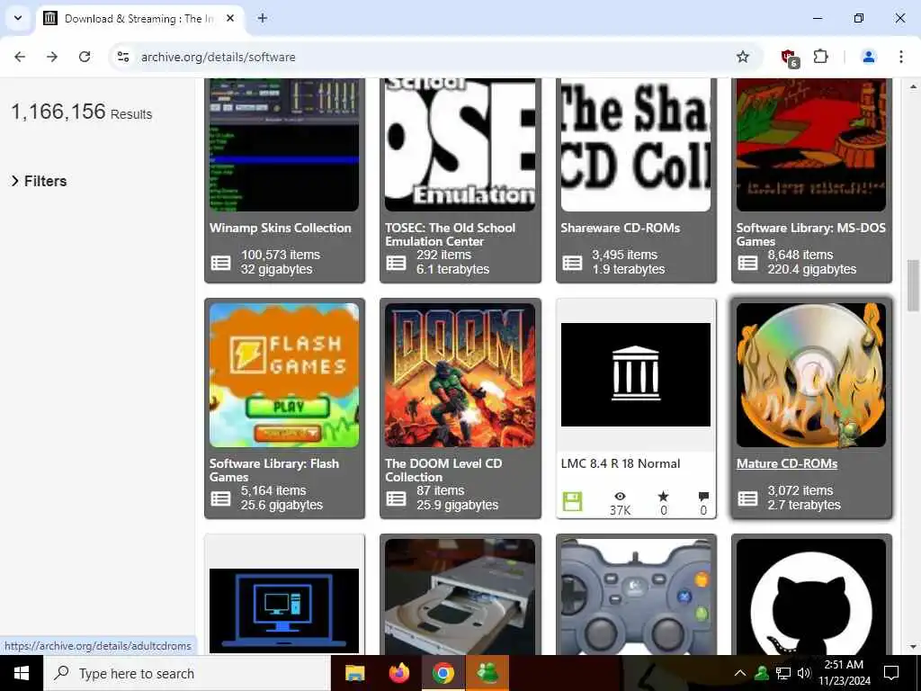Viewport: 921px width, 691px height.
Task: Click the scrollbar up arrow
Action: 913,86
